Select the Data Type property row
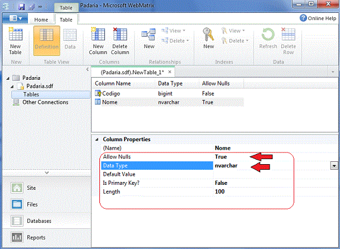 coord(157,165)
